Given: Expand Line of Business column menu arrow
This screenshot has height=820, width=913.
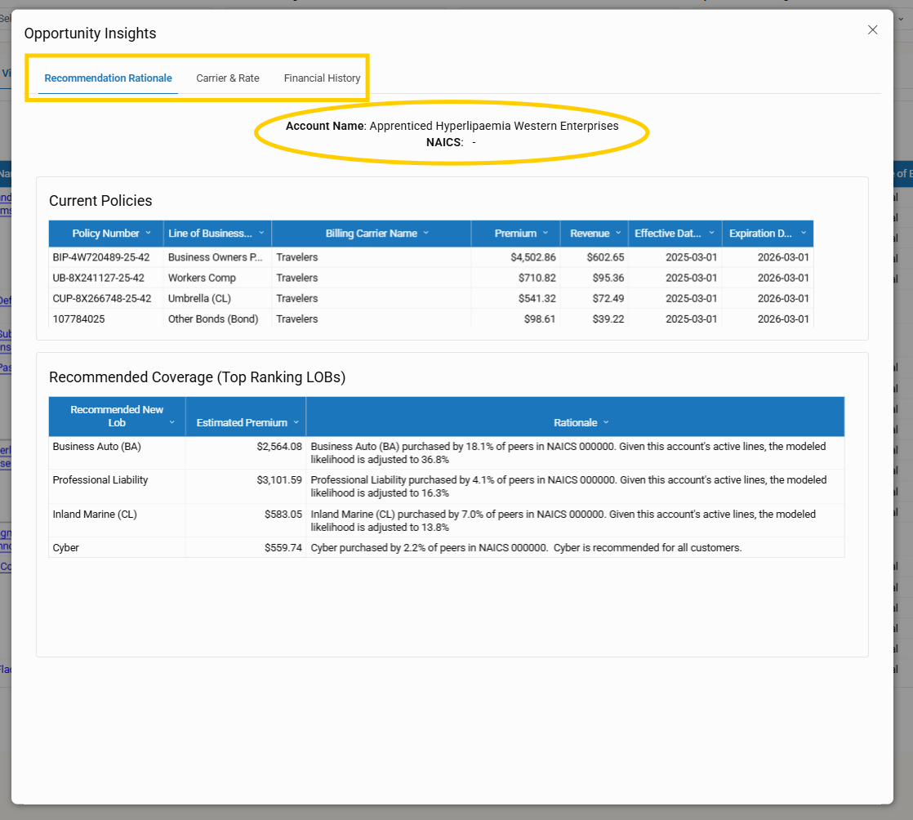Looking at the screenshot, I should pyautogui.click(x=261, y=233).
